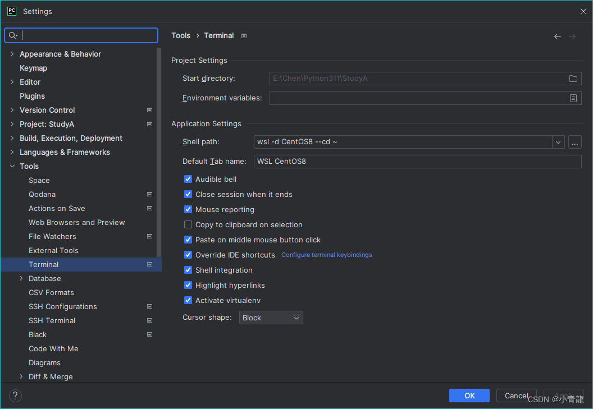Screen dimensions: 593x409
Task: Click the Environment variables input field
Action: 425,98
